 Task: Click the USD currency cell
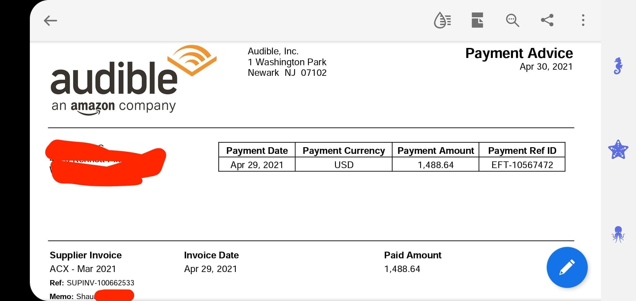(x=344, y=165)
